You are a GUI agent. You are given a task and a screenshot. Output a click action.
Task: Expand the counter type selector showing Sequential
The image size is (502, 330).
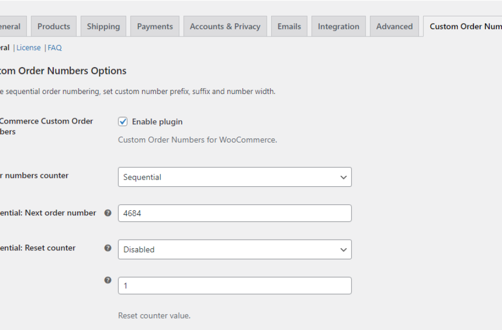point(234,177)
